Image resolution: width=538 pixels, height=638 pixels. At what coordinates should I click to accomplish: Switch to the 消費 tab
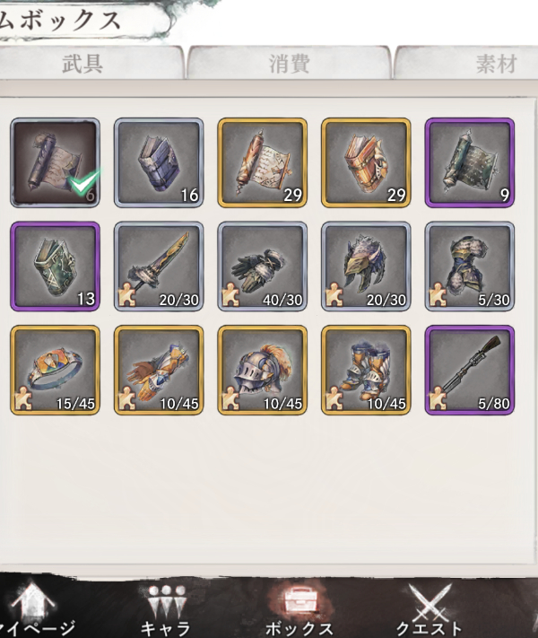(289, 63)
